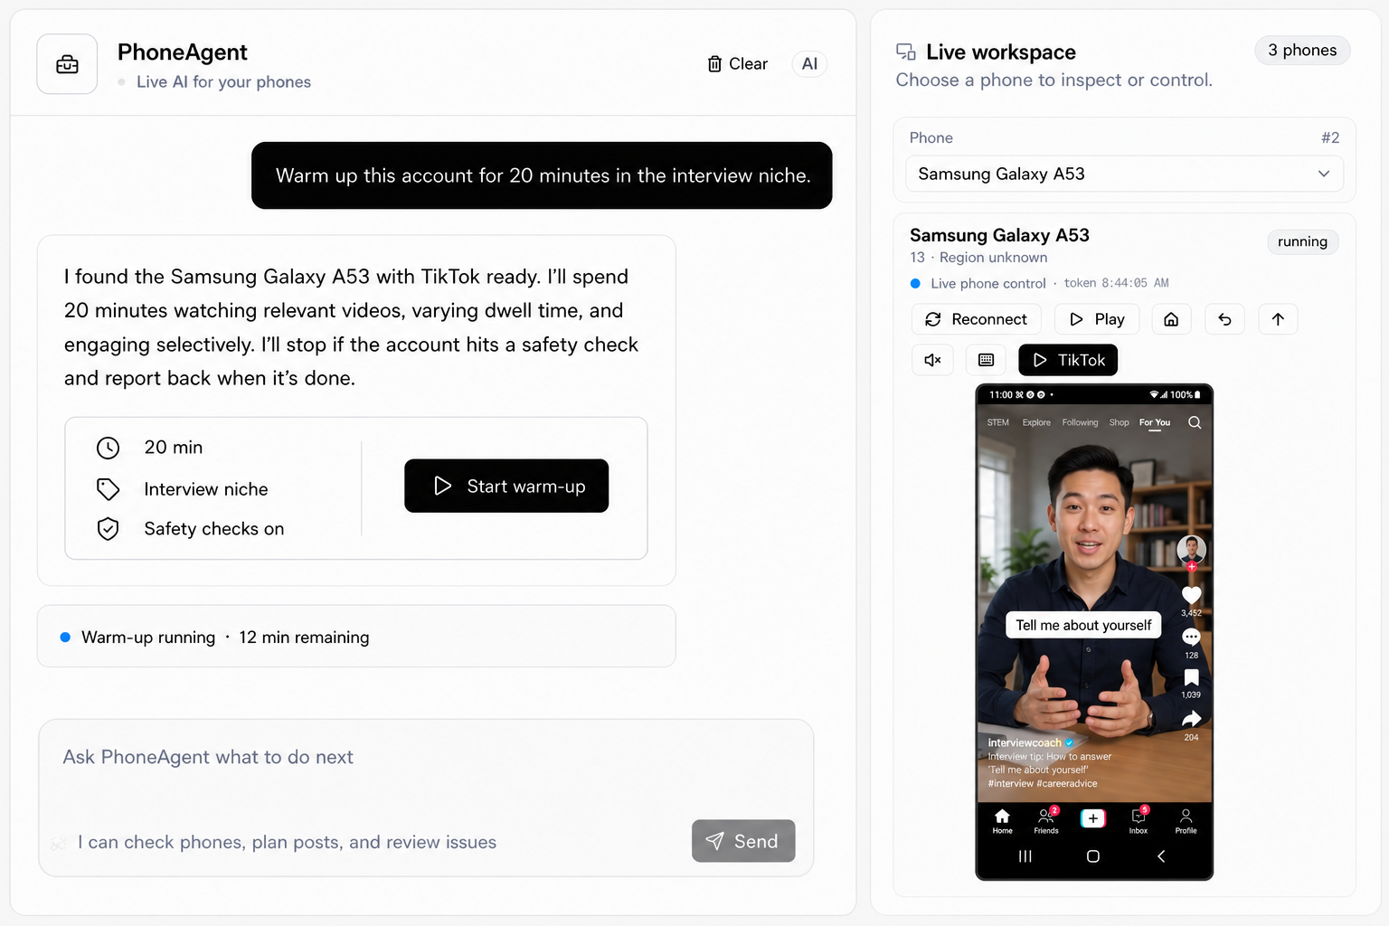This screenshot has height=926, width=1389.
Task: Bookmark the video
Action: coord(1191,677)
